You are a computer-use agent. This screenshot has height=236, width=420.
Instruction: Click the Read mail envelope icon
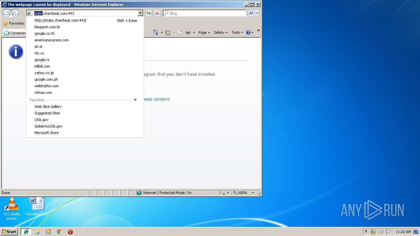180,32
